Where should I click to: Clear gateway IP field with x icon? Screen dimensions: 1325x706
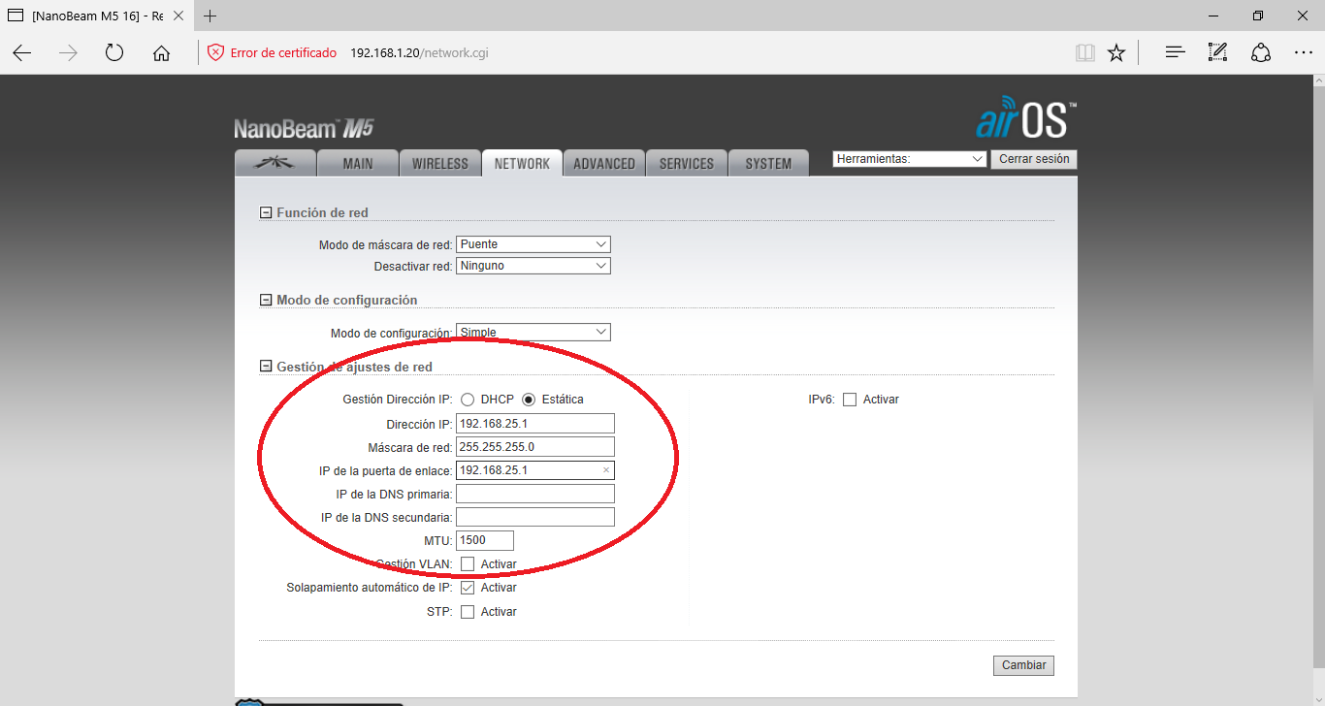[606, 470]
